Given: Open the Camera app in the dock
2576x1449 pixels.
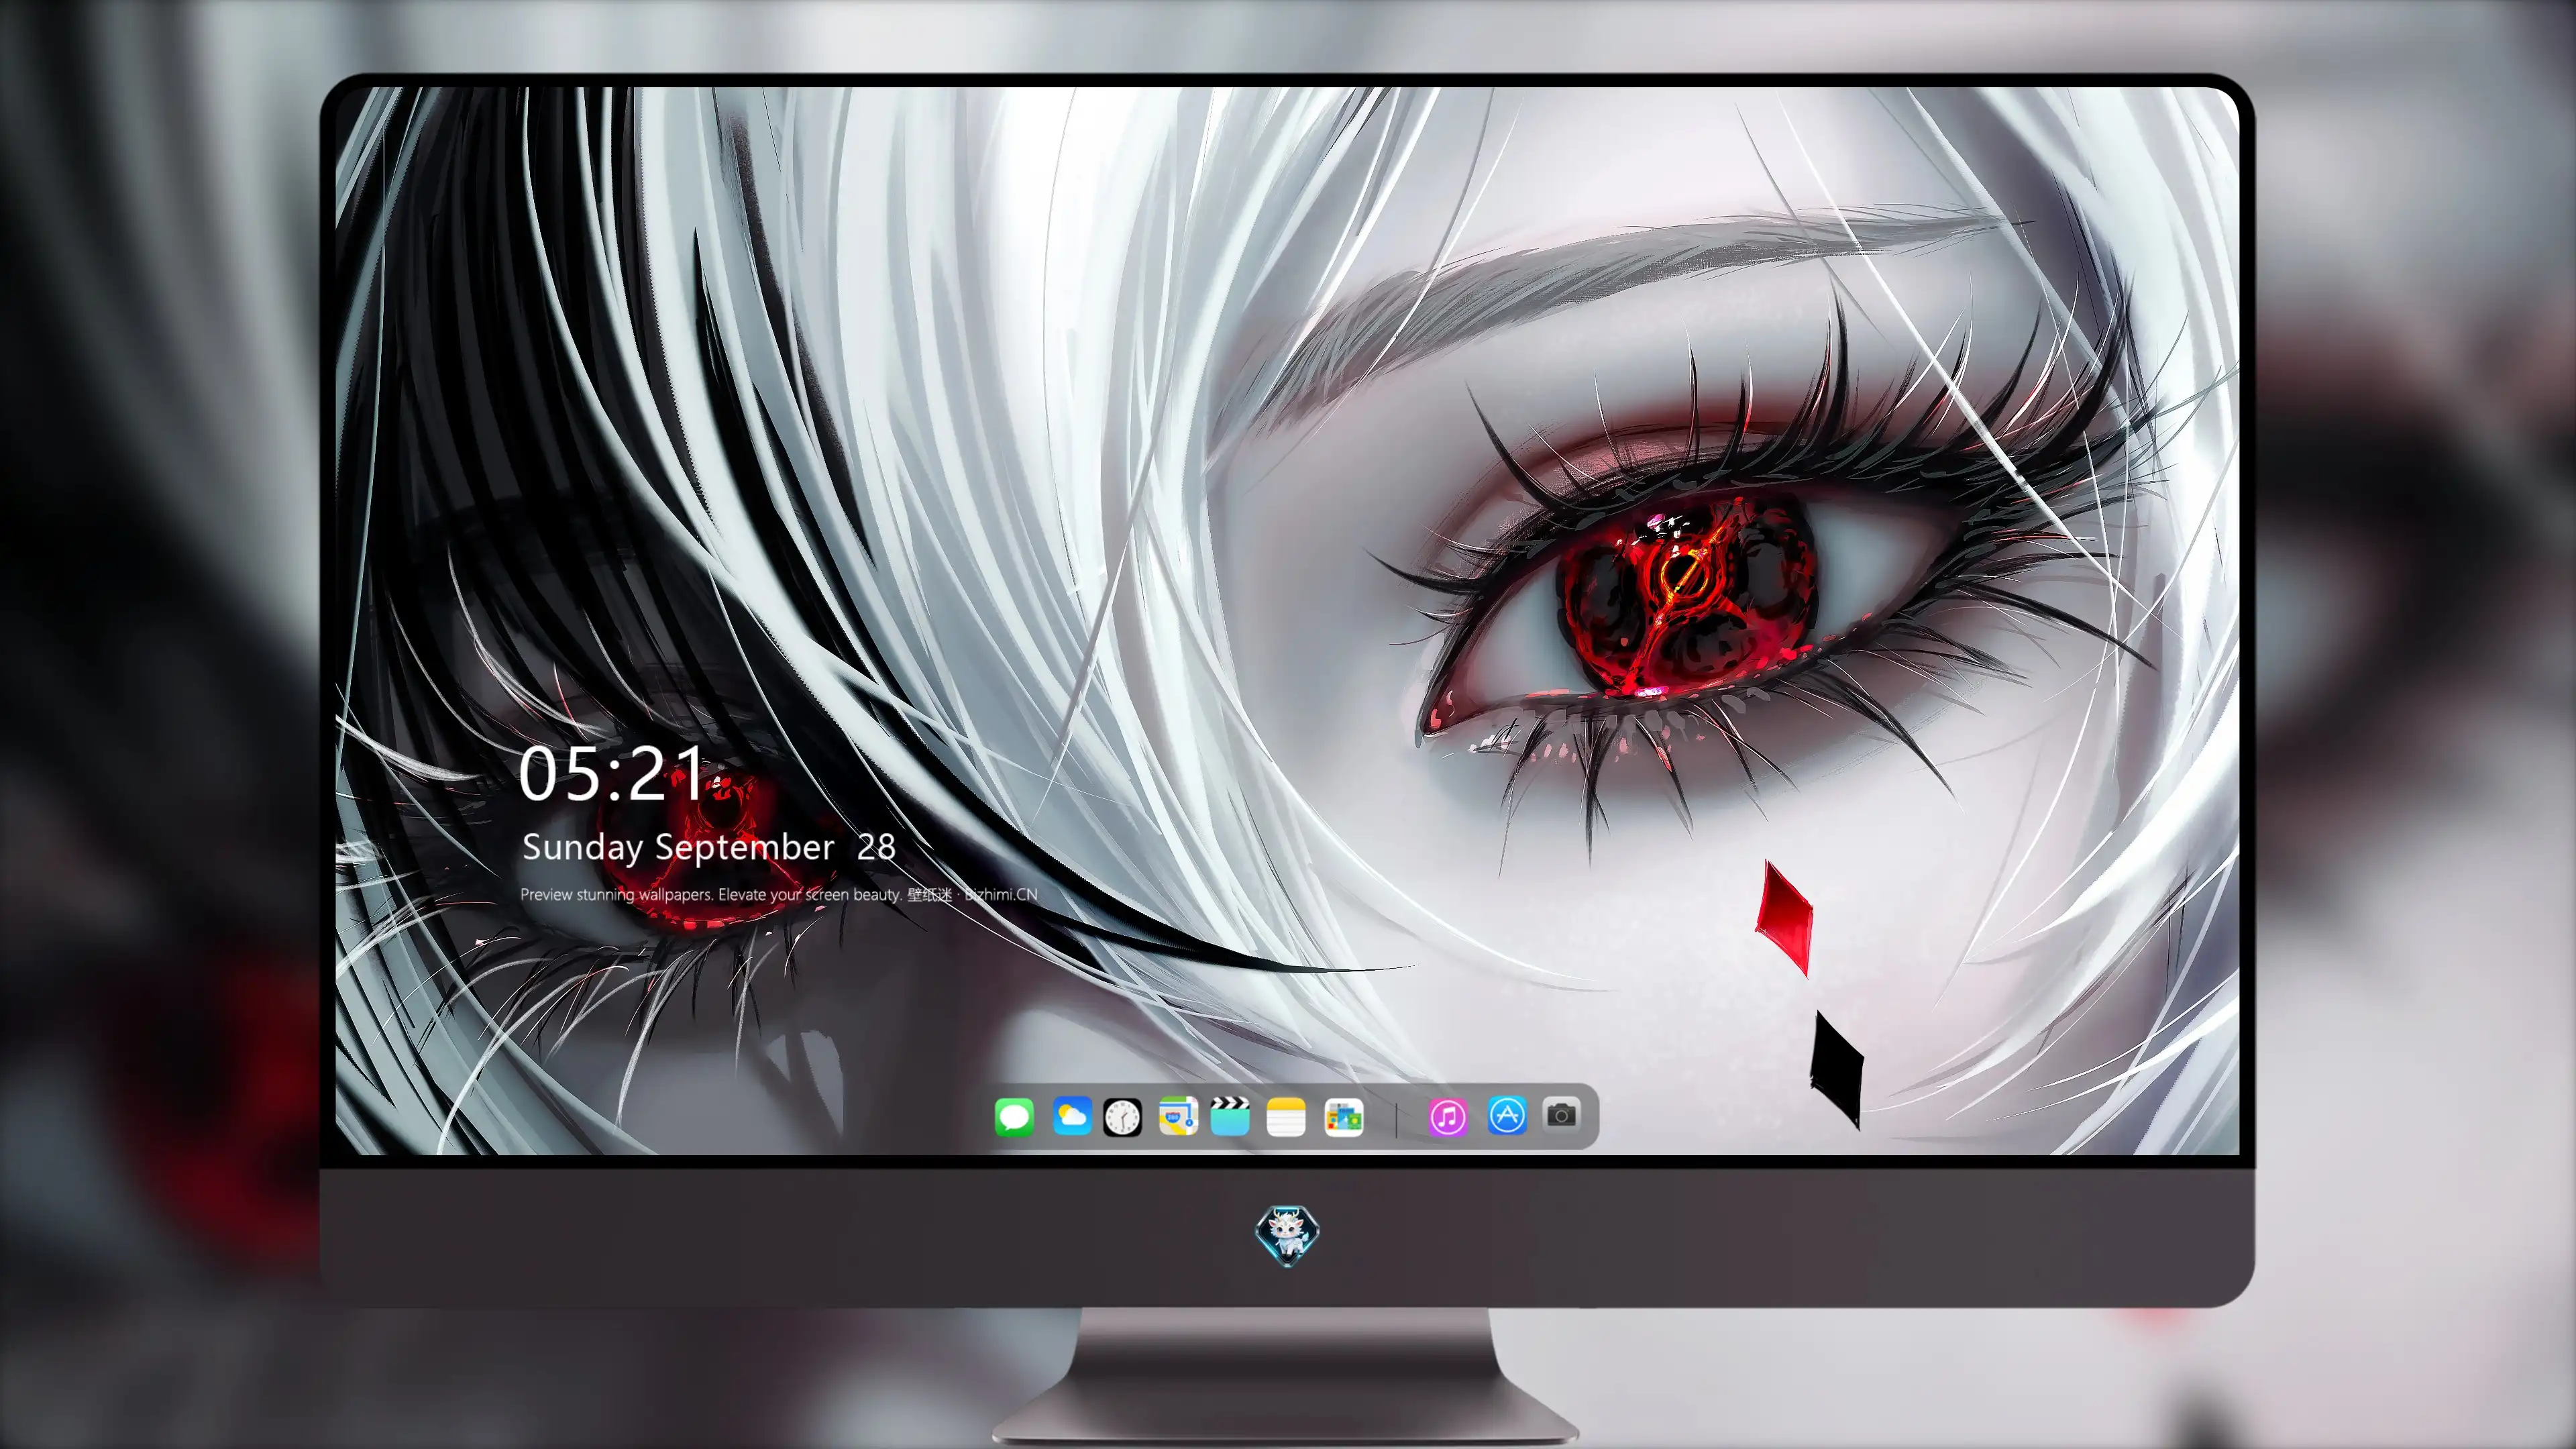Looking at the screenshot, I should (1561, 1114).
